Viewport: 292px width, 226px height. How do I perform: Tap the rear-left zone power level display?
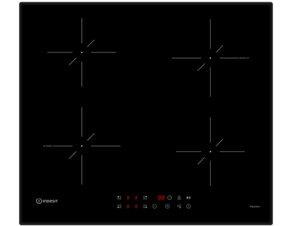click(x=128, y=197)
